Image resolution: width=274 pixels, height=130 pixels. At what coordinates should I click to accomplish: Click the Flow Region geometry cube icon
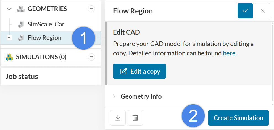coord(21,38)
